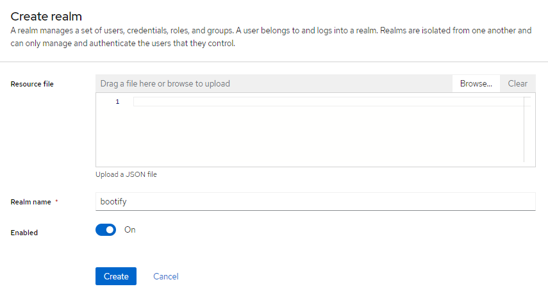This screenshot has width=548, height=298.
Task: Cancel realm creation via Cancel link
Action: [165, 276]
